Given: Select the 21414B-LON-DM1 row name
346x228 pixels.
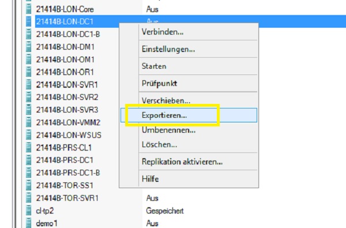Looking at the screenshot, I should [65, 47].
